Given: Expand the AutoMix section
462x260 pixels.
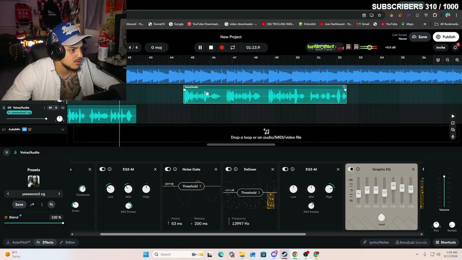Looking at the screenshot, I should coord(62,129).
